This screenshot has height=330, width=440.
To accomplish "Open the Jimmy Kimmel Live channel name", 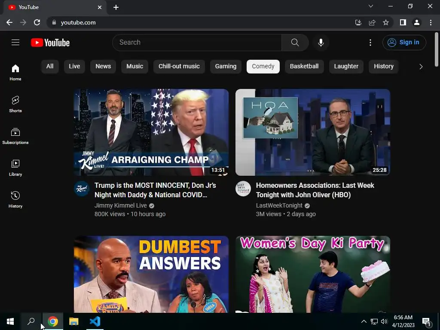I will (x=121, y=205).
